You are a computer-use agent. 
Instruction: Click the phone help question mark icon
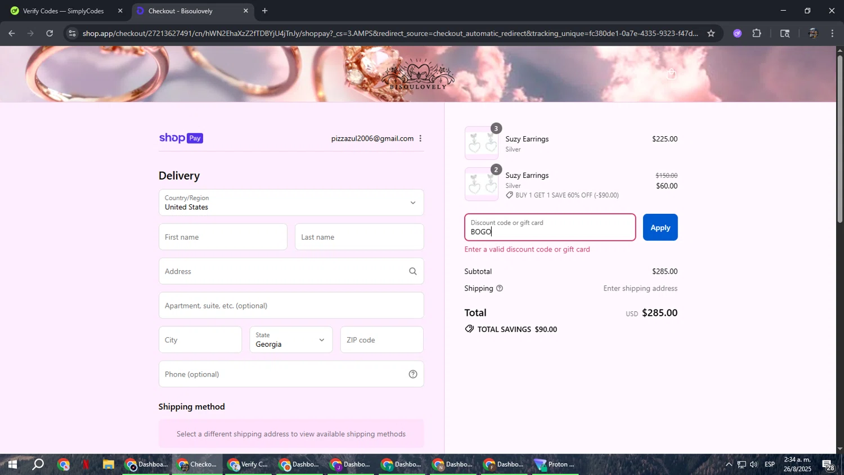(x=413, y=374)
